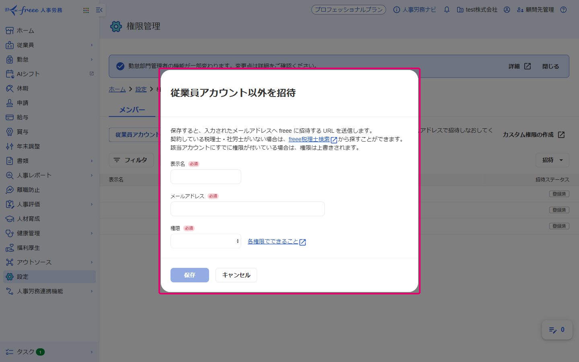Click the 申請 stamp icon
This screenshot has width=579, height=362.
pos(10,103)
